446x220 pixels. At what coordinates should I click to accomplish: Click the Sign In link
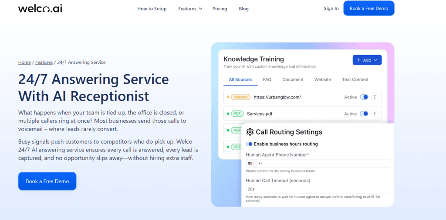click(x=331, y=8)
